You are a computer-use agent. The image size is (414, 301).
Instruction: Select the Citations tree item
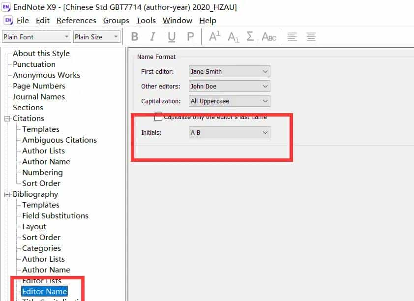tap(28, 119)
